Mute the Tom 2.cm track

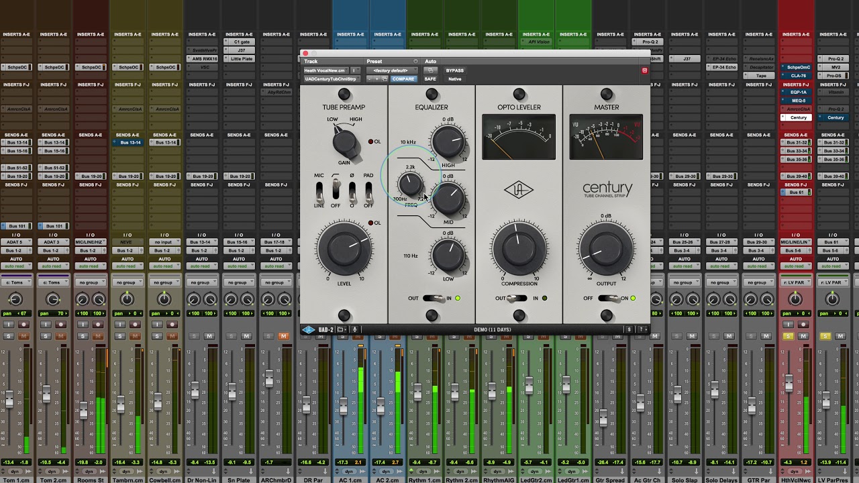click(61, 336)
